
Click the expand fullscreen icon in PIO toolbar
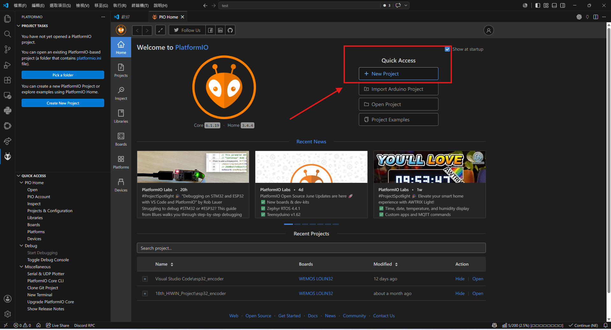pos(160,30)
